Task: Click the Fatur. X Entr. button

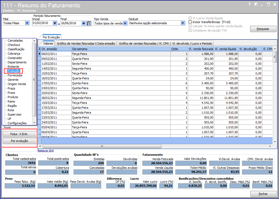Action: pyautogui.click(x=20, y=134)
